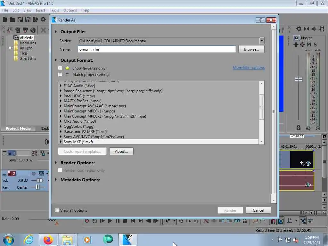
Task: Click the Play button in transport bar
Action: [110, 221]
